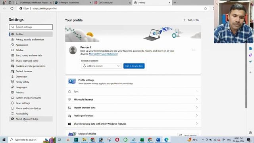Open Sidebar settings page
The height and width of the screenshot is (143, 254).
[31, 50]
